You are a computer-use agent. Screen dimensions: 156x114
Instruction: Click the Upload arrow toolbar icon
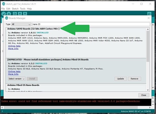[x=9, y=14]
